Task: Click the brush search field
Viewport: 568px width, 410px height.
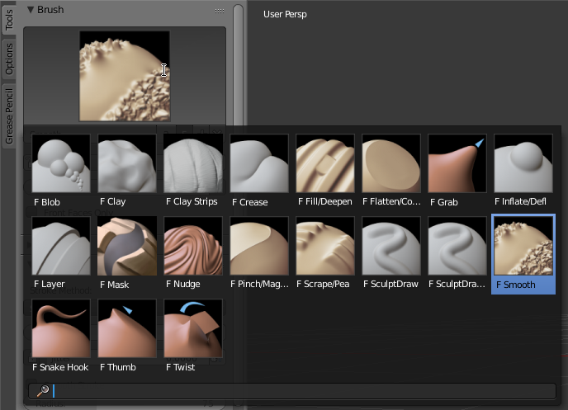Action: 297,391
